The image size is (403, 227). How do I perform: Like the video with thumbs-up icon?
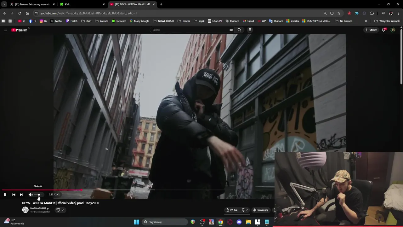click(x=231, y=210)
